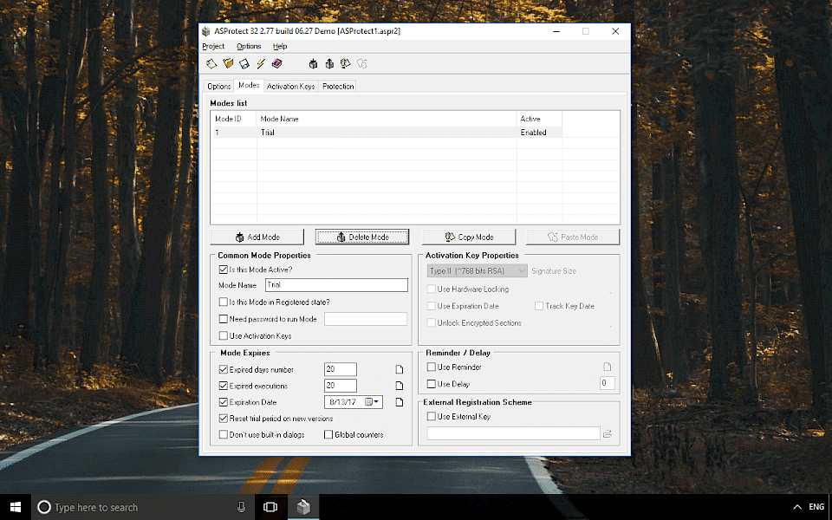Open Task View from the taskbar
Screen dimensions: 832x520
[x=270, y=507]
